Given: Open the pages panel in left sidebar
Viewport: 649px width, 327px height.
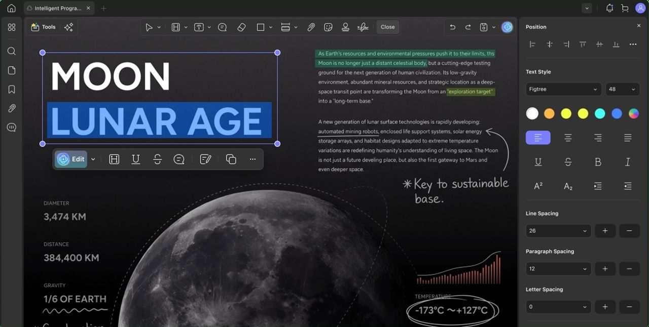Looking at the screenshot, I should 12,70.
